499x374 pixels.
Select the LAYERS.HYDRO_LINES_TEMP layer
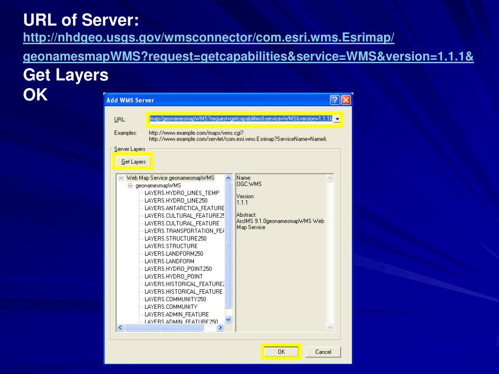click(182, 193)
